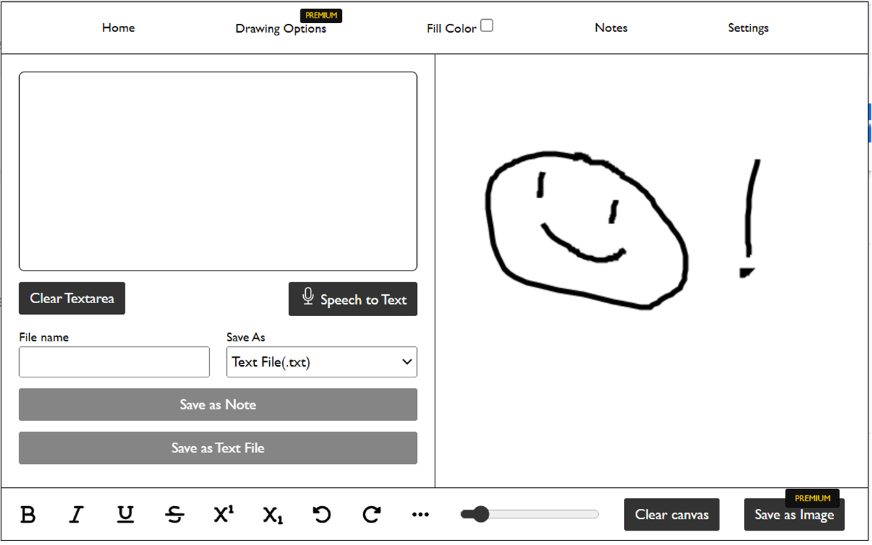Screen dimensions: 872x545
Task: Click the Clear Textarea button
Action: [72, 298]
